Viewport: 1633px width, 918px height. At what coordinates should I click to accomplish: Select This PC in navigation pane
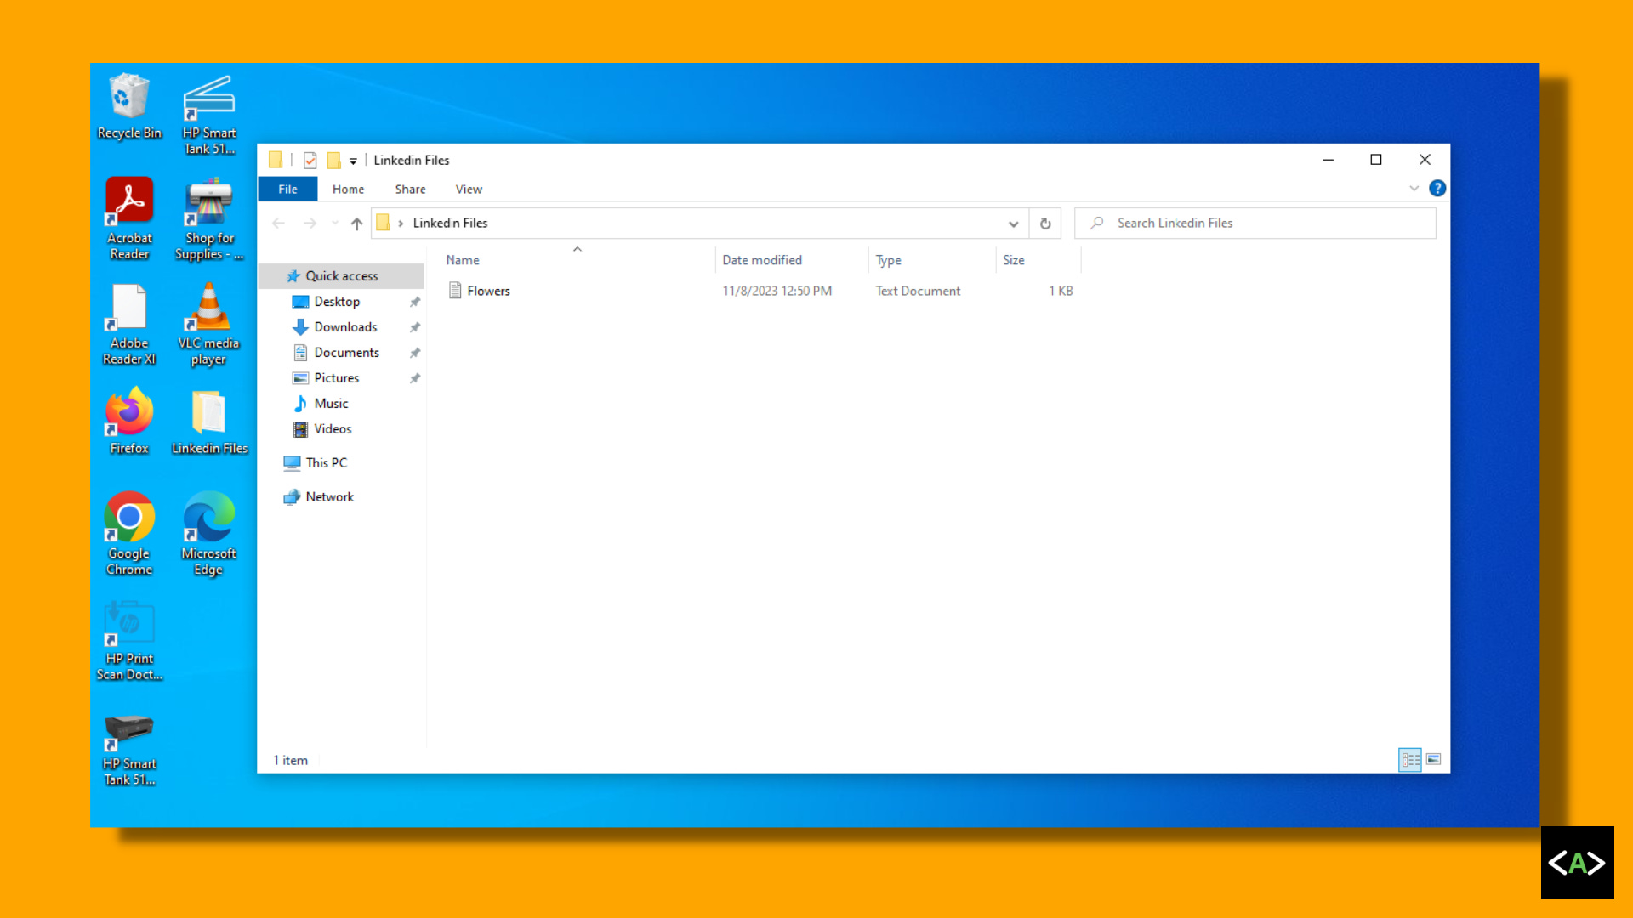326,463
